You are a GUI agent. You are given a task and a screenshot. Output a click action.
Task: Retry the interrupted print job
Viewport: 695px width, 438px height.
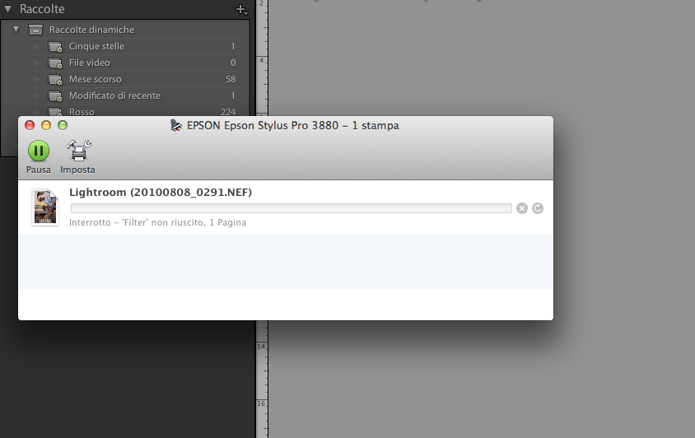538,208
